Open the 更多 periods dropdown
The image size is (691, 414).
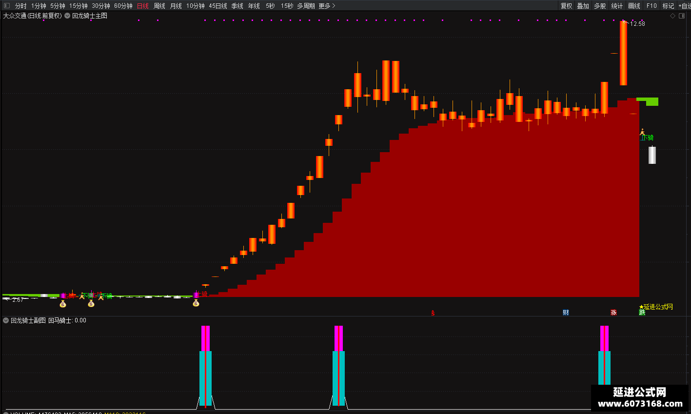coord(327,6)
